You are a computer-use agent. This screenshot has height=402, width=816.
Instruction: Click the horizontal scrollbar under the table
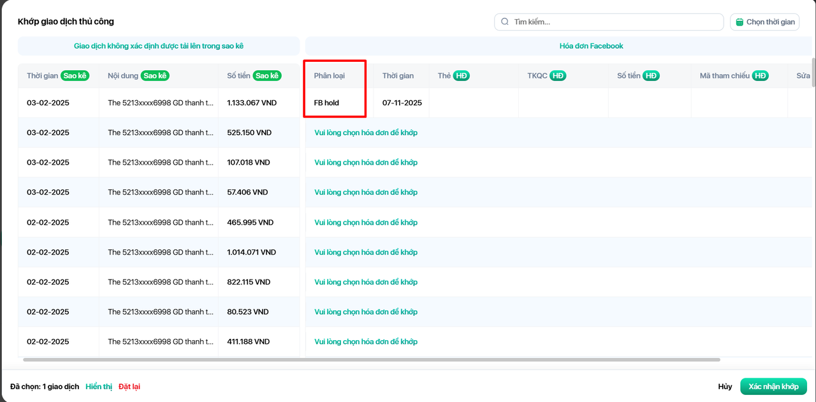point(371,360)
